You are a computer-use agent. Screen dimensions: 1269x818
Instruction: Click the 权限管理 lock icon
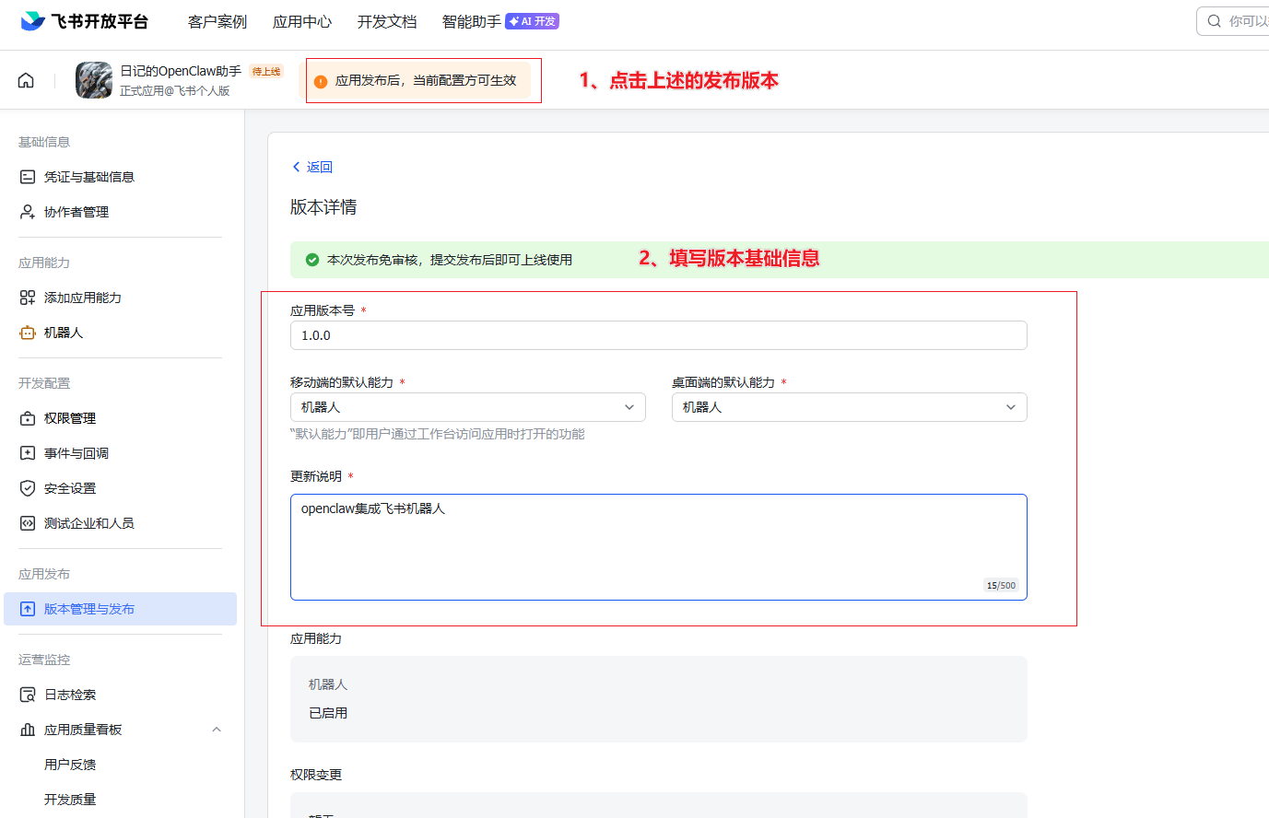point(28,418)
